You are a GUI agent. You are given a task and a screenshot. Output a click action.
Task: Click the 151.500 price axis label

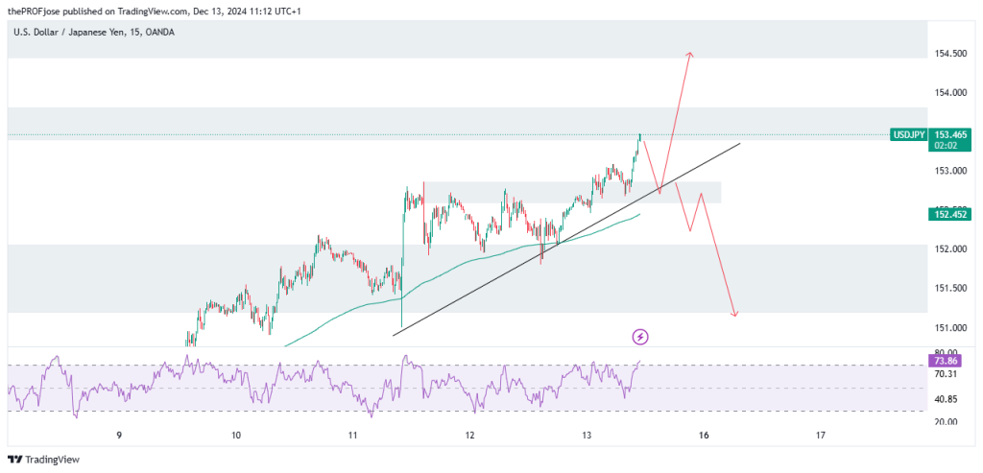[950, 288]
